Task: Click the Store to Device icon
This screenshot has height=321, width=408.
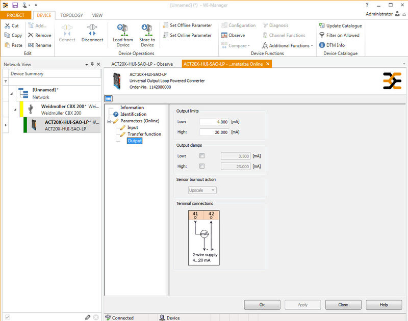Action: (147, 30)
